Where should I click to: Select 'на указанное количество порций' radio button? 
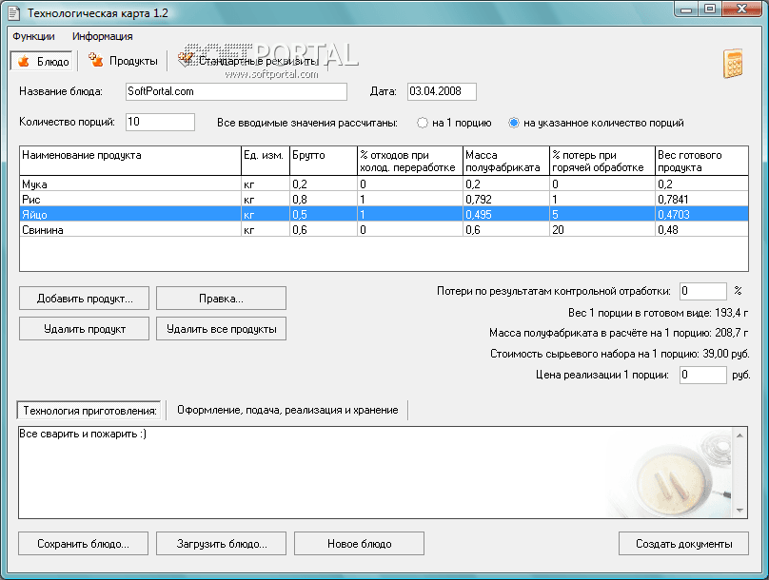(514, 123)
